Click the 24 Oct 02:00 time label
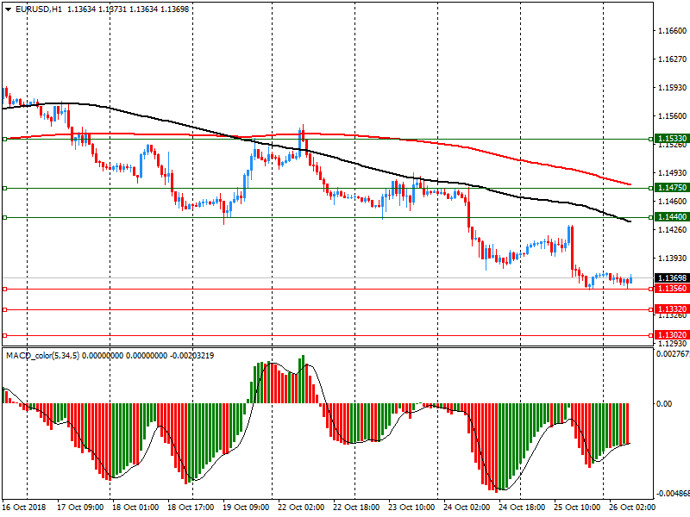 [x=467, y=508]
